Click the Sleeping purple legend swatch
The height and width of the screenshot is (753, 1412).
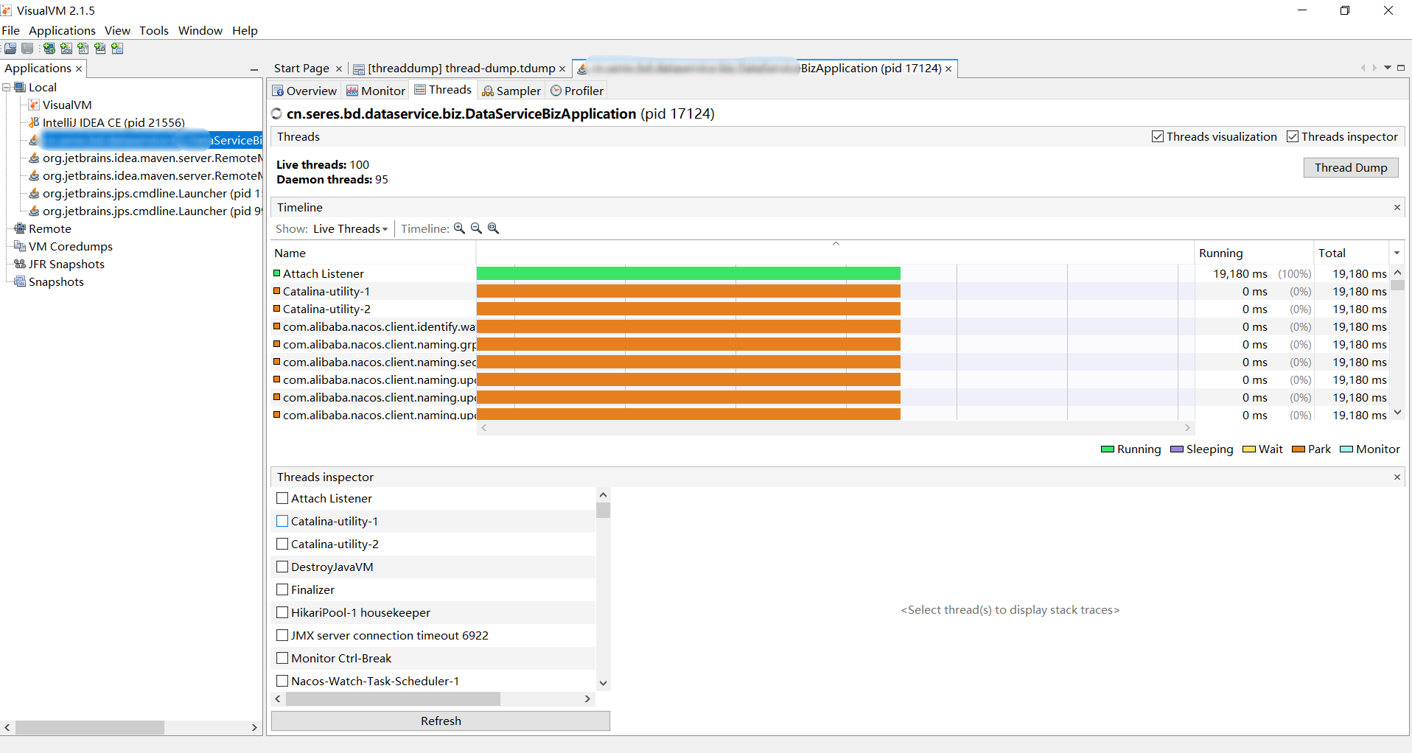[1176, 449]
